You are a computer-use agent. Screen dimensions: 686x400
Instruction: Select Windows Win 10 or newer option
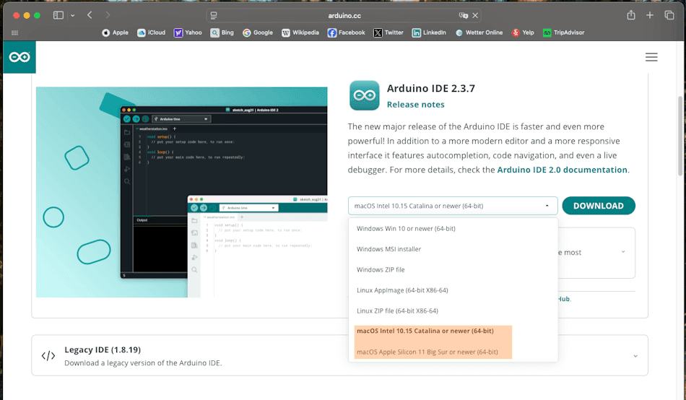pos(406,228)
